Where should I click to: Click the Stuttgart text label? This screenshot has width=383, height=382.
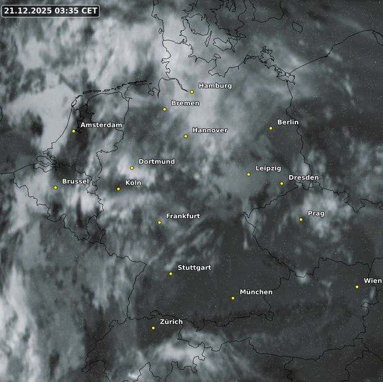(194, 268)
